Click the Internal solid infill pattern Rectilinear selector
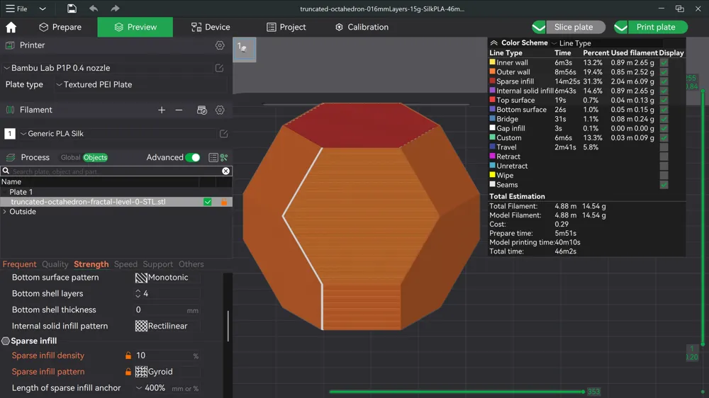Image resolution: width=709 pixels, height=398 pixels. pyautogui.click(x=167, y=326)
